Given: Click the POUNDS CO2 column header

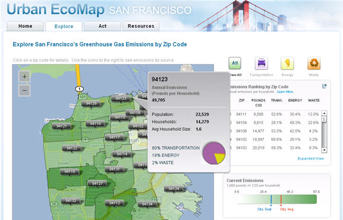Looking at the screenshot, I should (x=259, y=103).
